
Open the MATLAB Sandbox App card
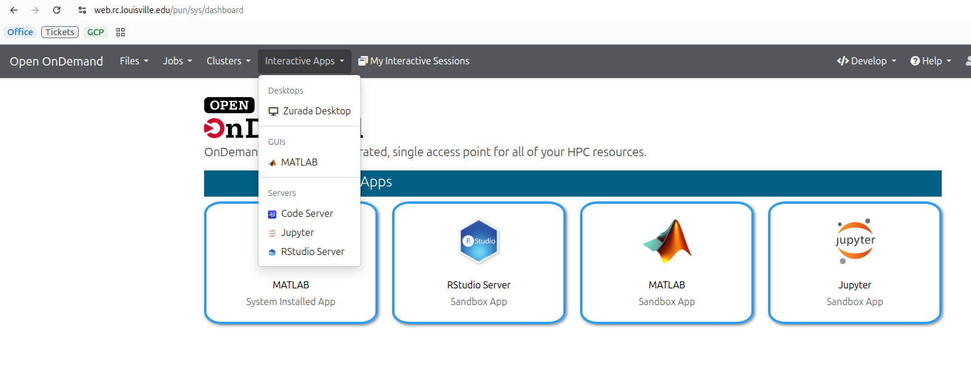(667, 263)
